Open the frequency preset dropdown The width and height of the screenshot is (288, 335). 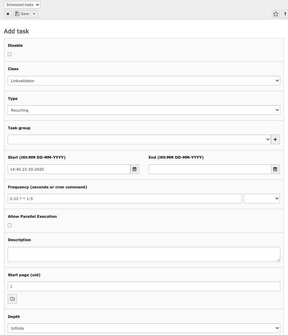click(262, 198)
